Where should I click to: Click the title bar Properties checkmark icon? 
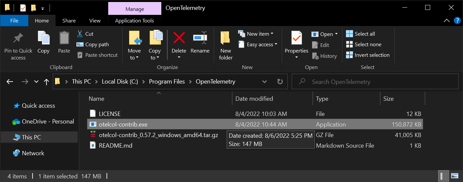click(23, 8)
